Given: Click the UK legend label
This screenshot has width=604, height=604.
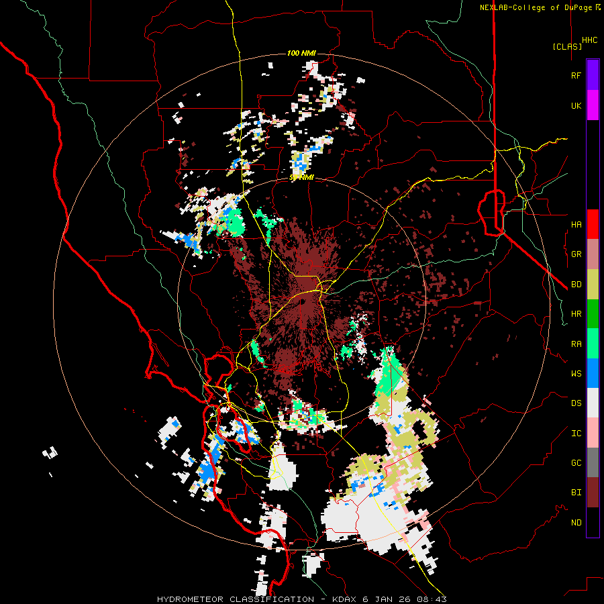Looking at the screenshot, I should pos(576,105).
